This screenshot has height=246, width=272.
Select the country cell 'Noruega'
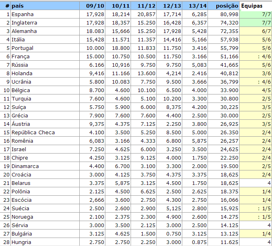pyautogui.click(x=45, y=217)
